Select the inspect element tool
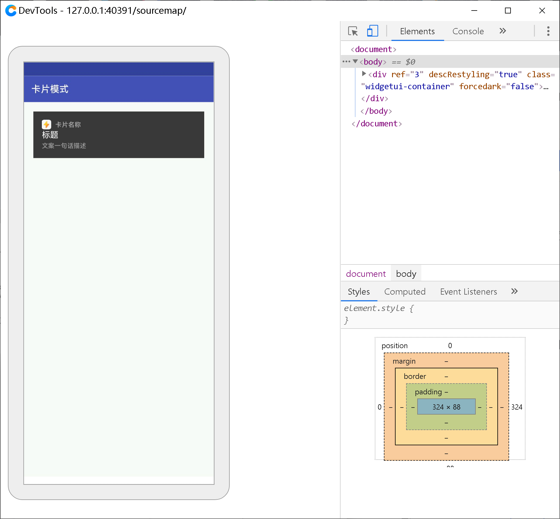This screenshot has width=560, height=519. pyautogui.click(x=353, y=31)
